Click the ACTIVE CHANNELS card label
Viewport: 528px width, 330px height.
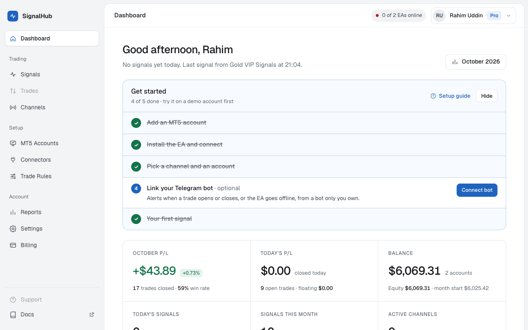tap(412, 314)
